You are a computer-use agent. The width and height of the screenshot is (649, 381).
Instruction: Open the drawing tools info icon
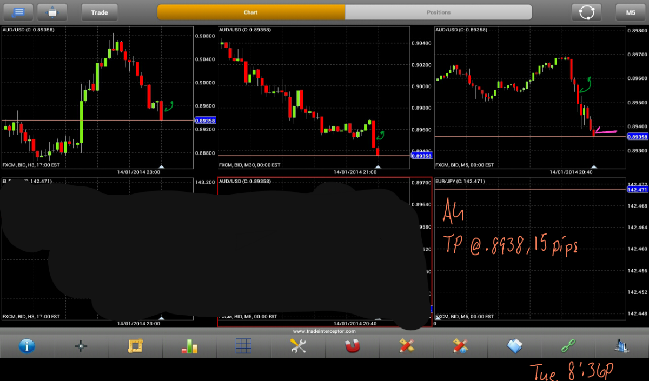[460, 346]
